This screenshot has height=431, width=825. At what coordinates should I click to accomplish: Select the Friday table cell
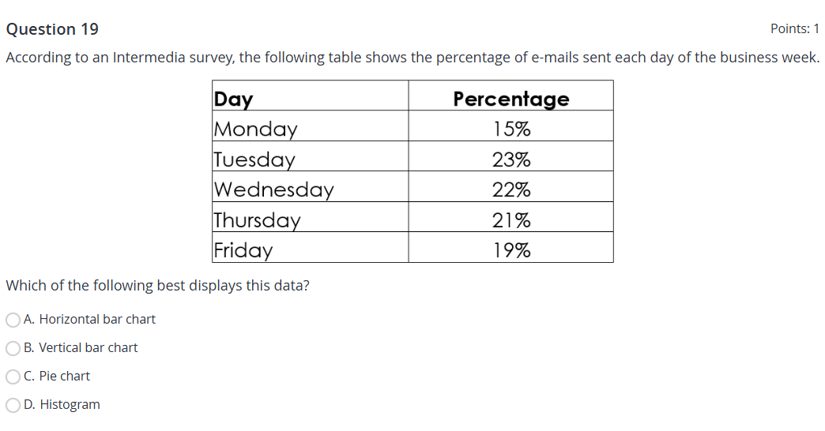point(311,250)
